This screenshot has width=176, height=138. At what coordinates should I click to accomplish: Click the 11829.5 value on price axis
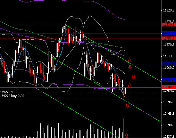click(x=169, y=10)
